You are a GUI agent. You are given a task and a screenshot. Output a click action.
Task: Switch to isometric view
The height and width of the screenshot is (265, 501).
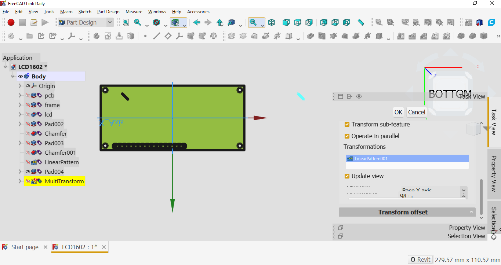click(x=272, y=22)
